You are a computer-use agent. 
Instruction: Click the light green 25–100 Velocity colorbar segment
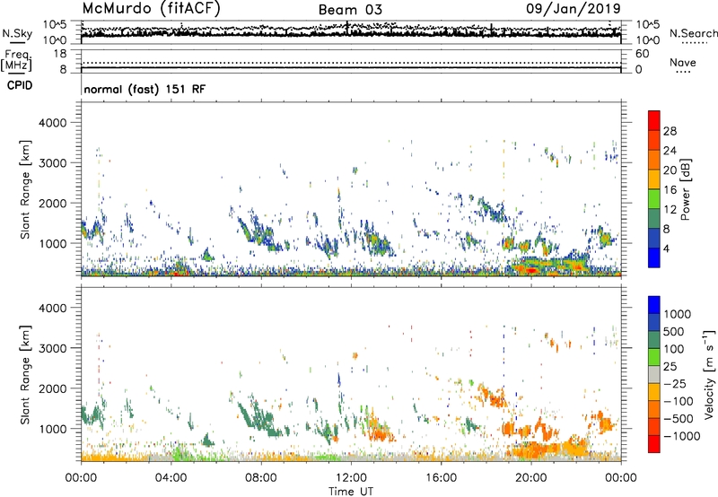coord(654,357)
